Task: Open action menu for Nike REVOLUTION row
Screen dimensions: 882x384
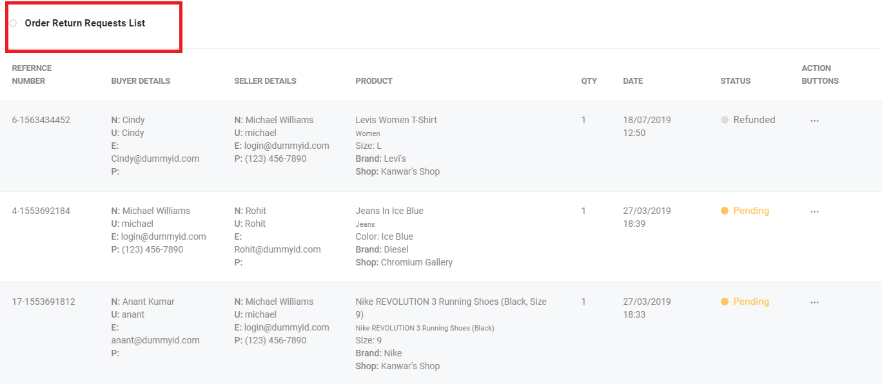Action: 814,302
